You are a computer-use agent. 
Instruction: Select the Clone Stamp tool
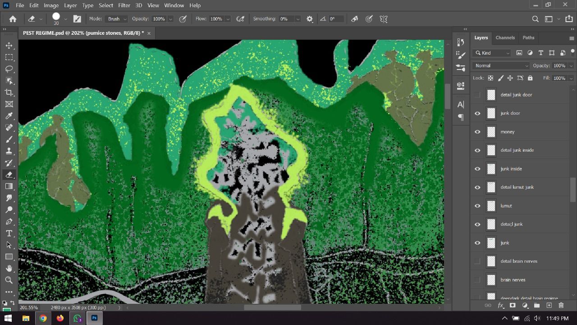click(9, 151)
